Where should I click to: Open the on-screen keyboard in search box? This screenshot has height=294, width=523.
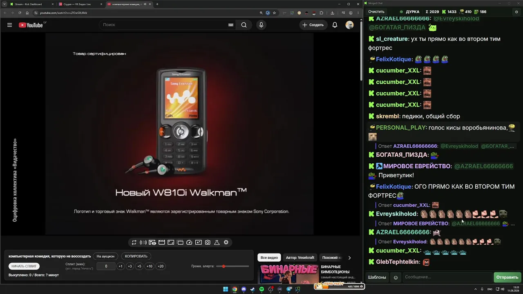[x=231, y=25]
